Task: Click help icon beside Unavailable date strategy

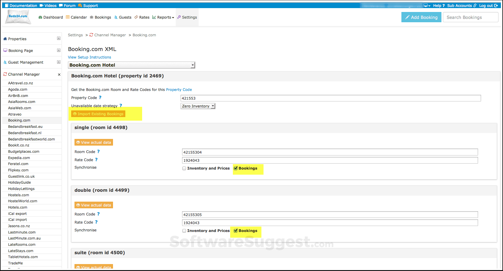Action: click(x=121, y=106)
